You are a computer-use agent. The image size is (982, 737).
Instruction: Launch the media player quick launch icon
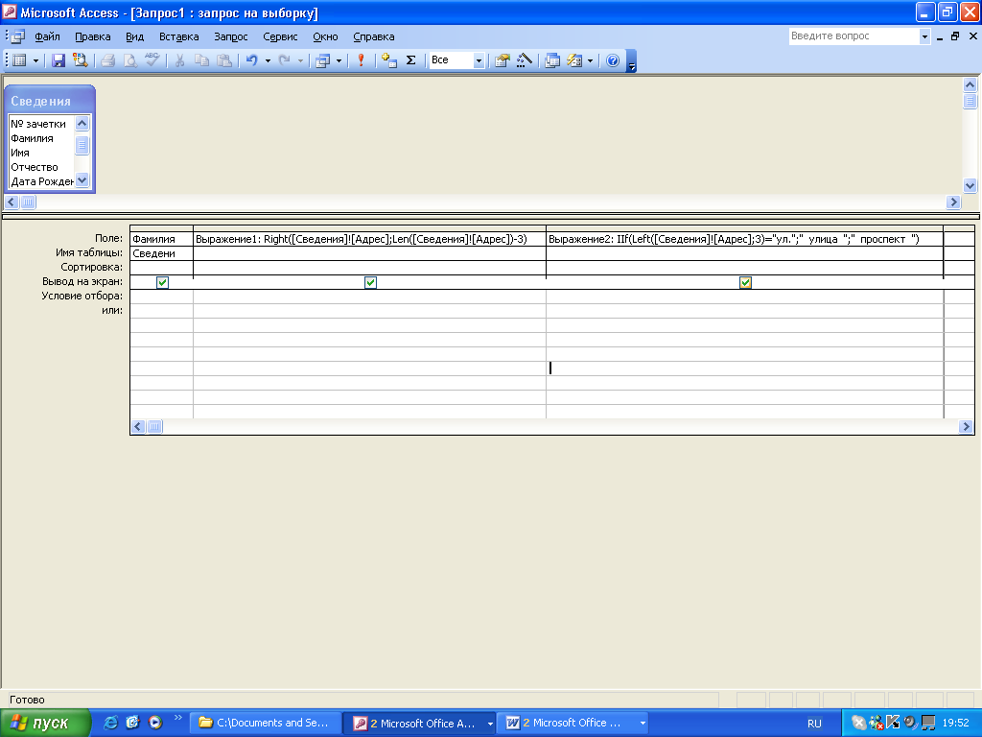[x=155, y=723]
